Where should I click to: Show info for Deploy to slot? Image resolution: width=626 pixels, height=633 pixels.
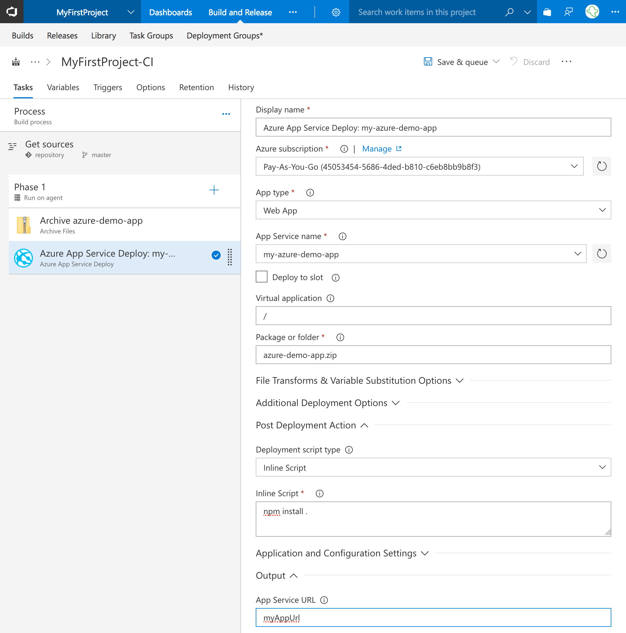[x=336, y=278]
